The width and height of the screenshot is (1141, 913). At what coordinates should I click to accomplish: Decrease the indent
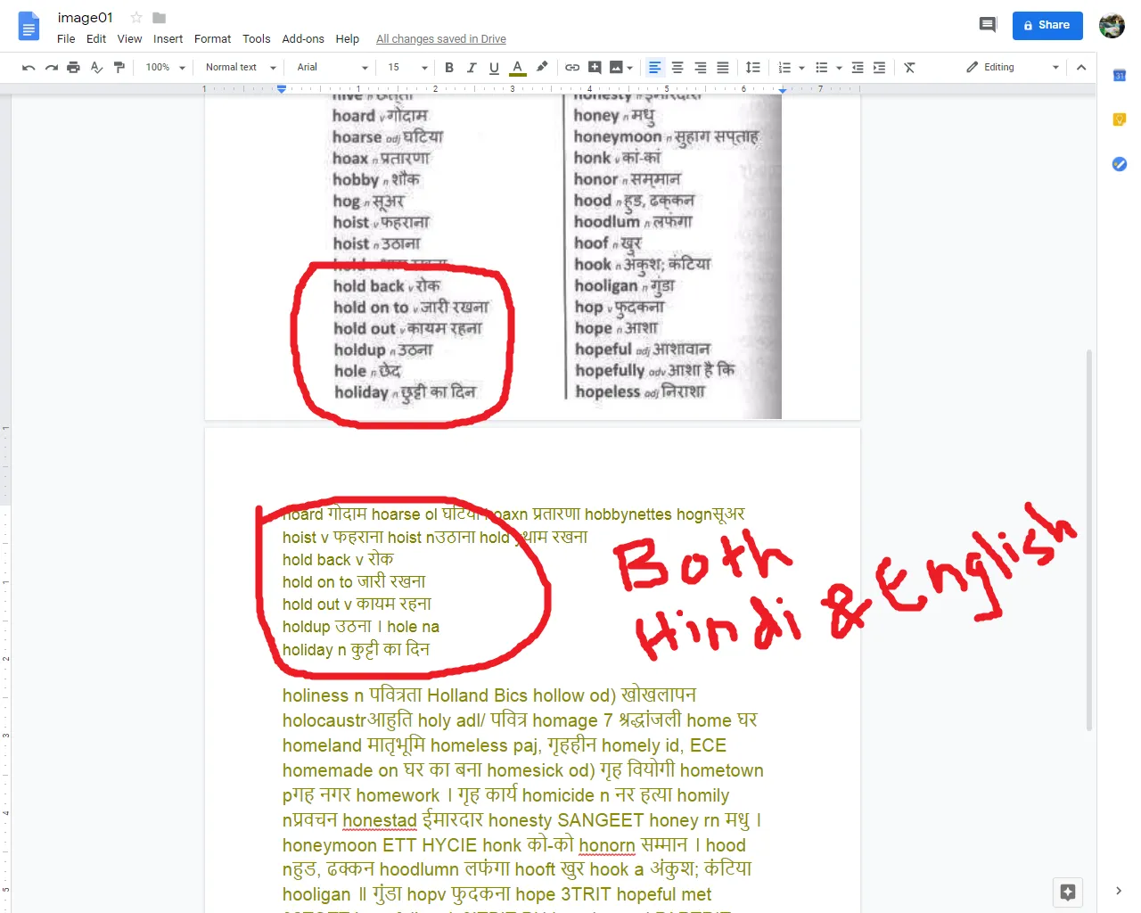click(x=858, y=68)
